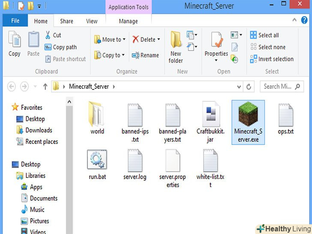Go up one folder level

[45, 87]
